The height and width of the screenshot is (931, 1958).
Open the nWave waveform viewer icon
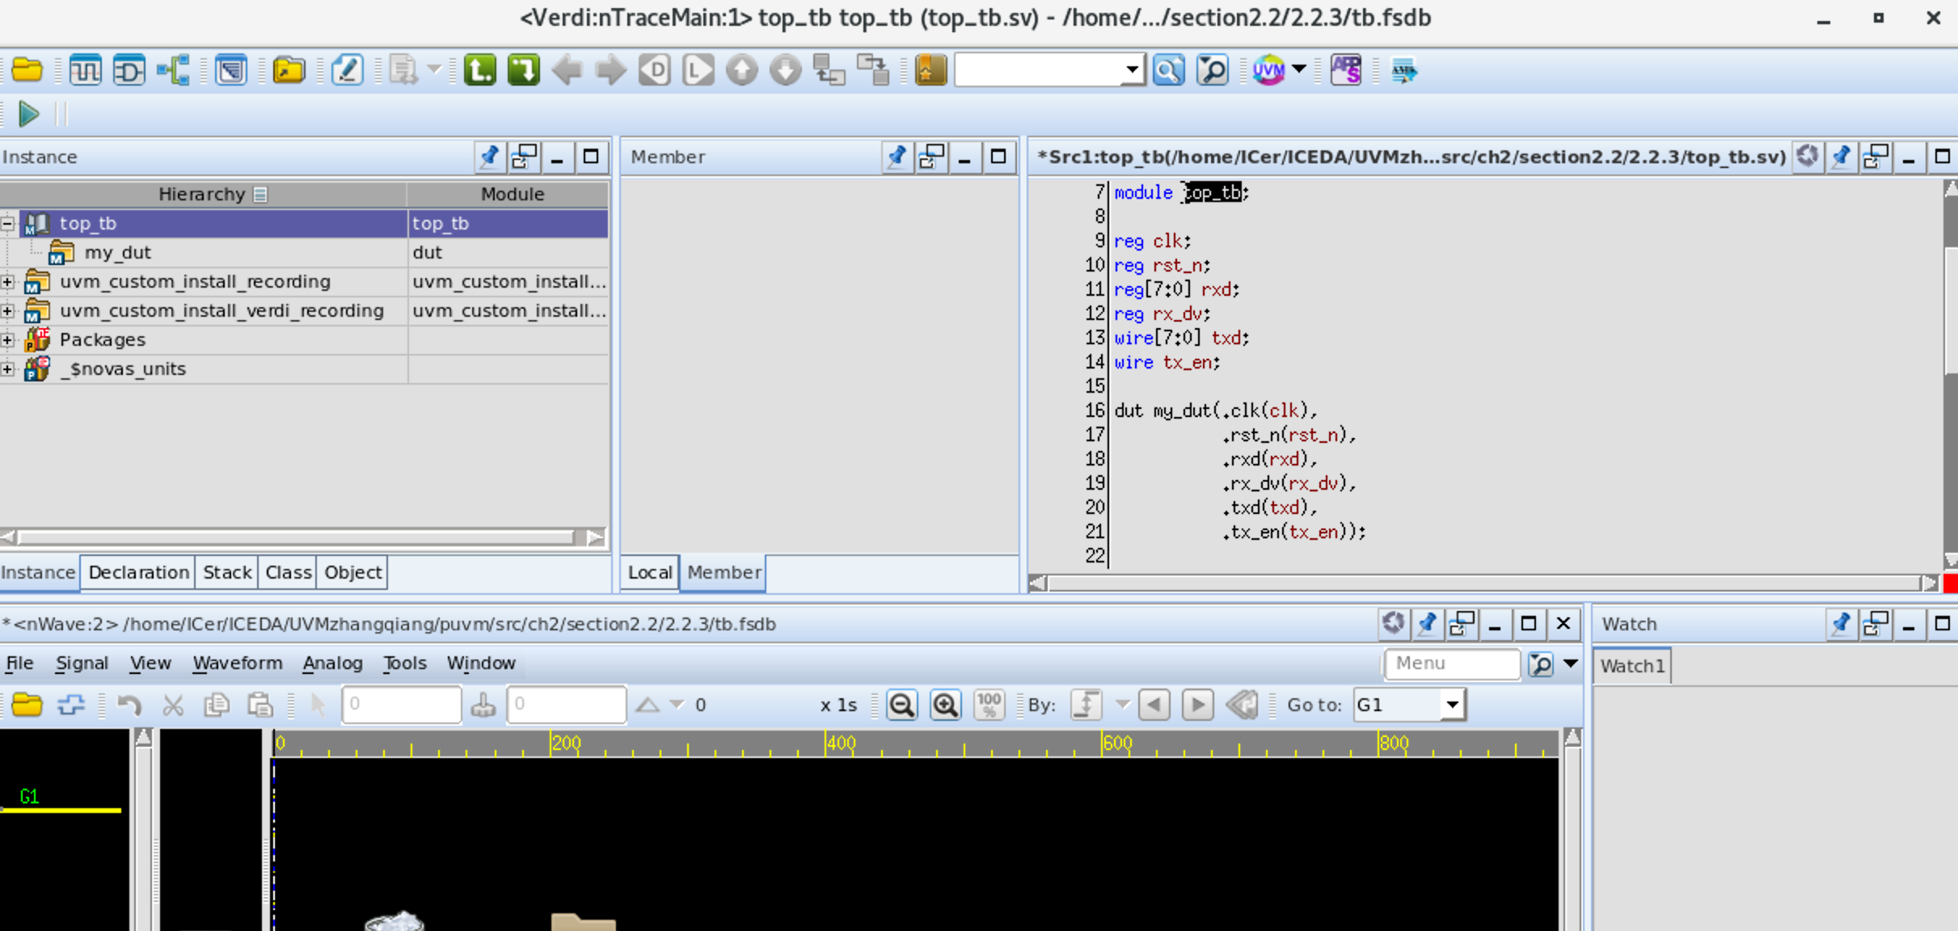(86, 70)
